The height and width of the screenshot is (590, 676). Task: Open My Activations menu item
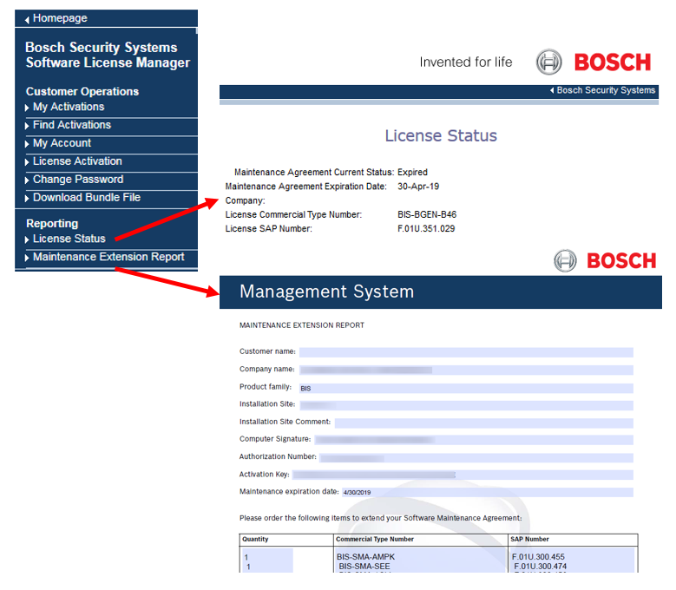[x=68, y=107]
